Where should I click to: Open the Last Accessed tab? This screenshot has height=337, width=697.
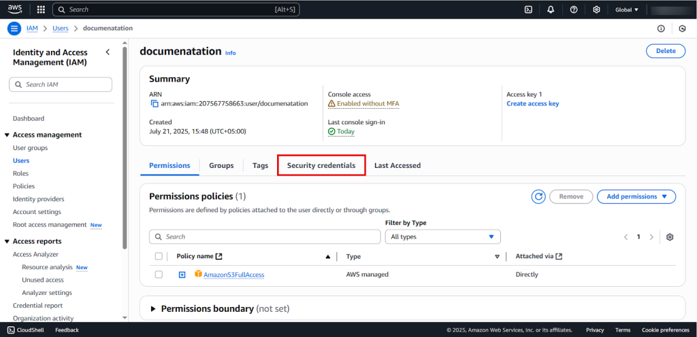point(398,165)
